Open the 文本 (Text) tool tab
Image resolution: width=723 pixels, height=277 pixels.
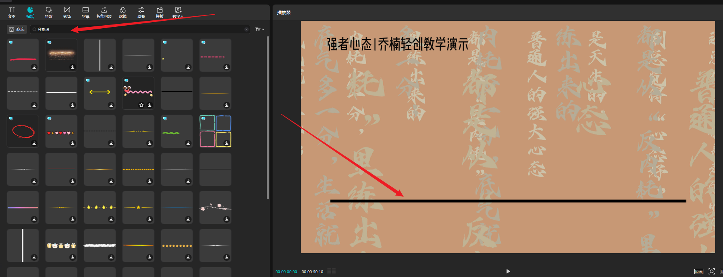[x=12, y=12]
